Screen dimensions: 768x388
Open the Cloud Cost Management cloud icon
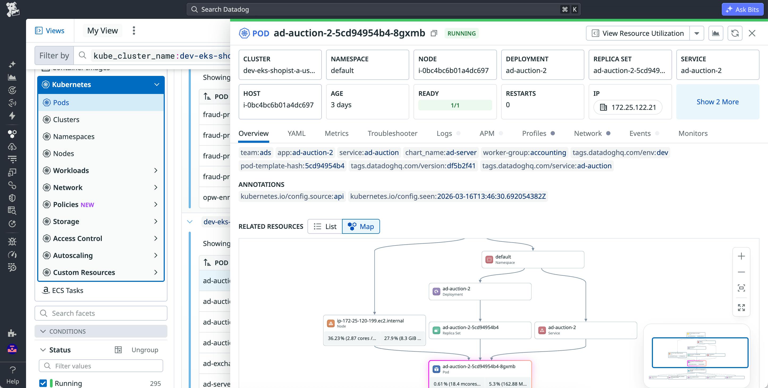12,146
